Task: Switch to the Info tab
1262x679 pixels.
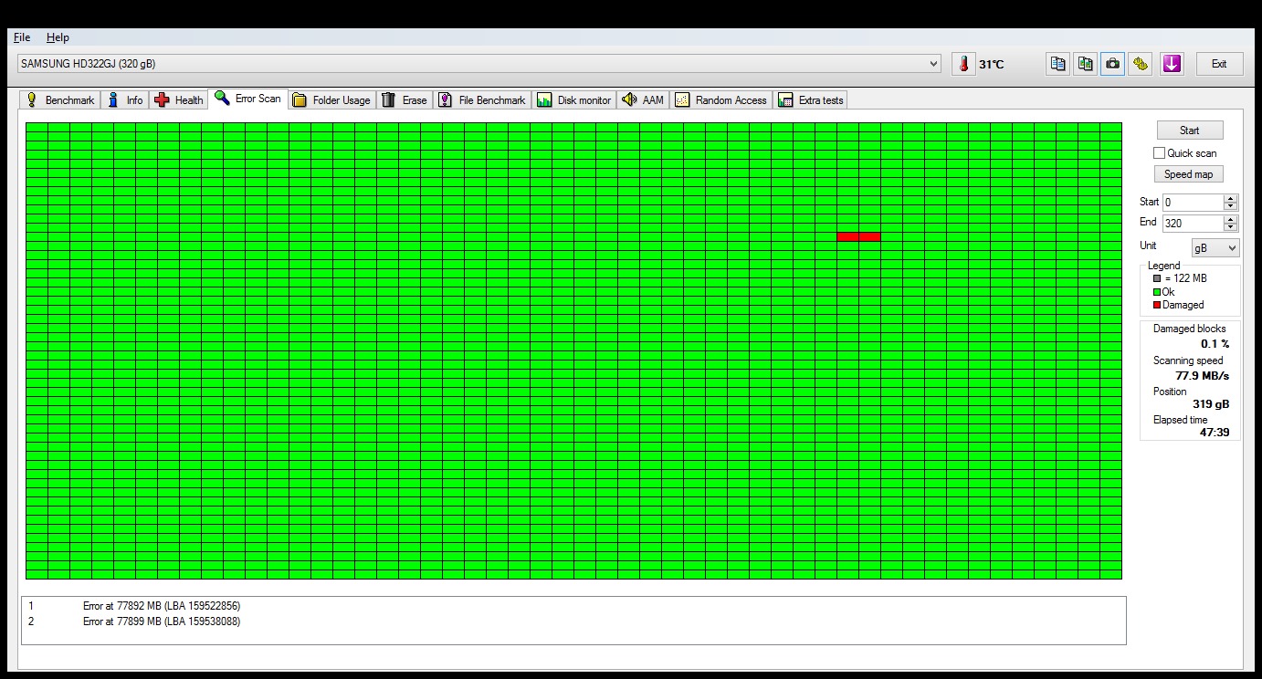Action: (x=125, y=100)
